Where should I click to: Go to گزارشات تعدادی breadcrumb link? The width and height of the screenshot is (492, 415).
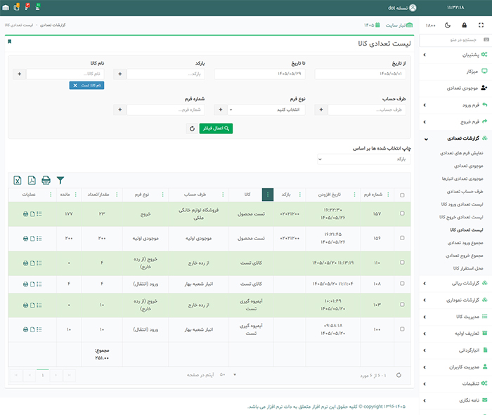[53, 25]
